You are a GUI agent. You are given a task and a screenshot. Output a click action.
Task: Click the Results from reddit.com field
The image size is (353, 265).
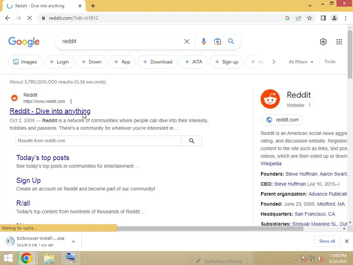pos(98,141)
